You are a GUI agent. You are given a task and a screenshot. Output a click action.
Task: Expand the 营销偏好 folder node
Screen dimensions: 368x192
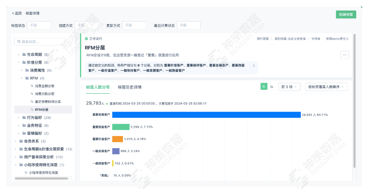pyautogui.click(x=19, y=133)
